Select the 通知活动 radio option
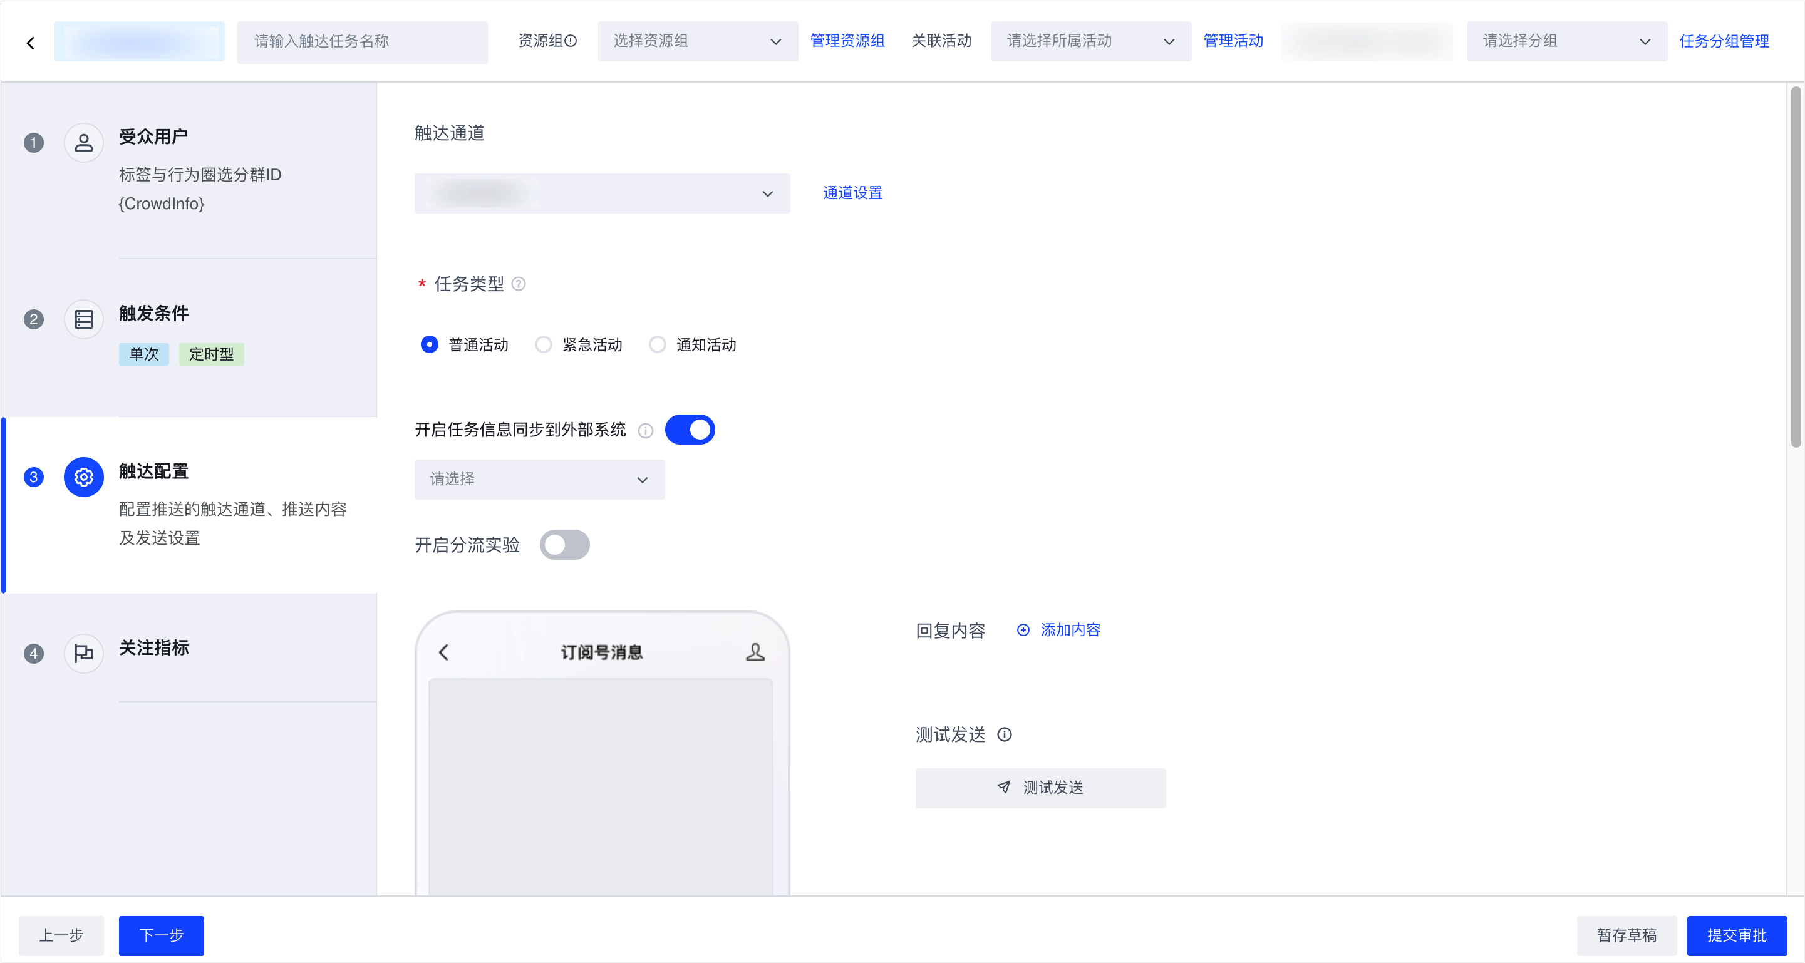 pos(657,344)
